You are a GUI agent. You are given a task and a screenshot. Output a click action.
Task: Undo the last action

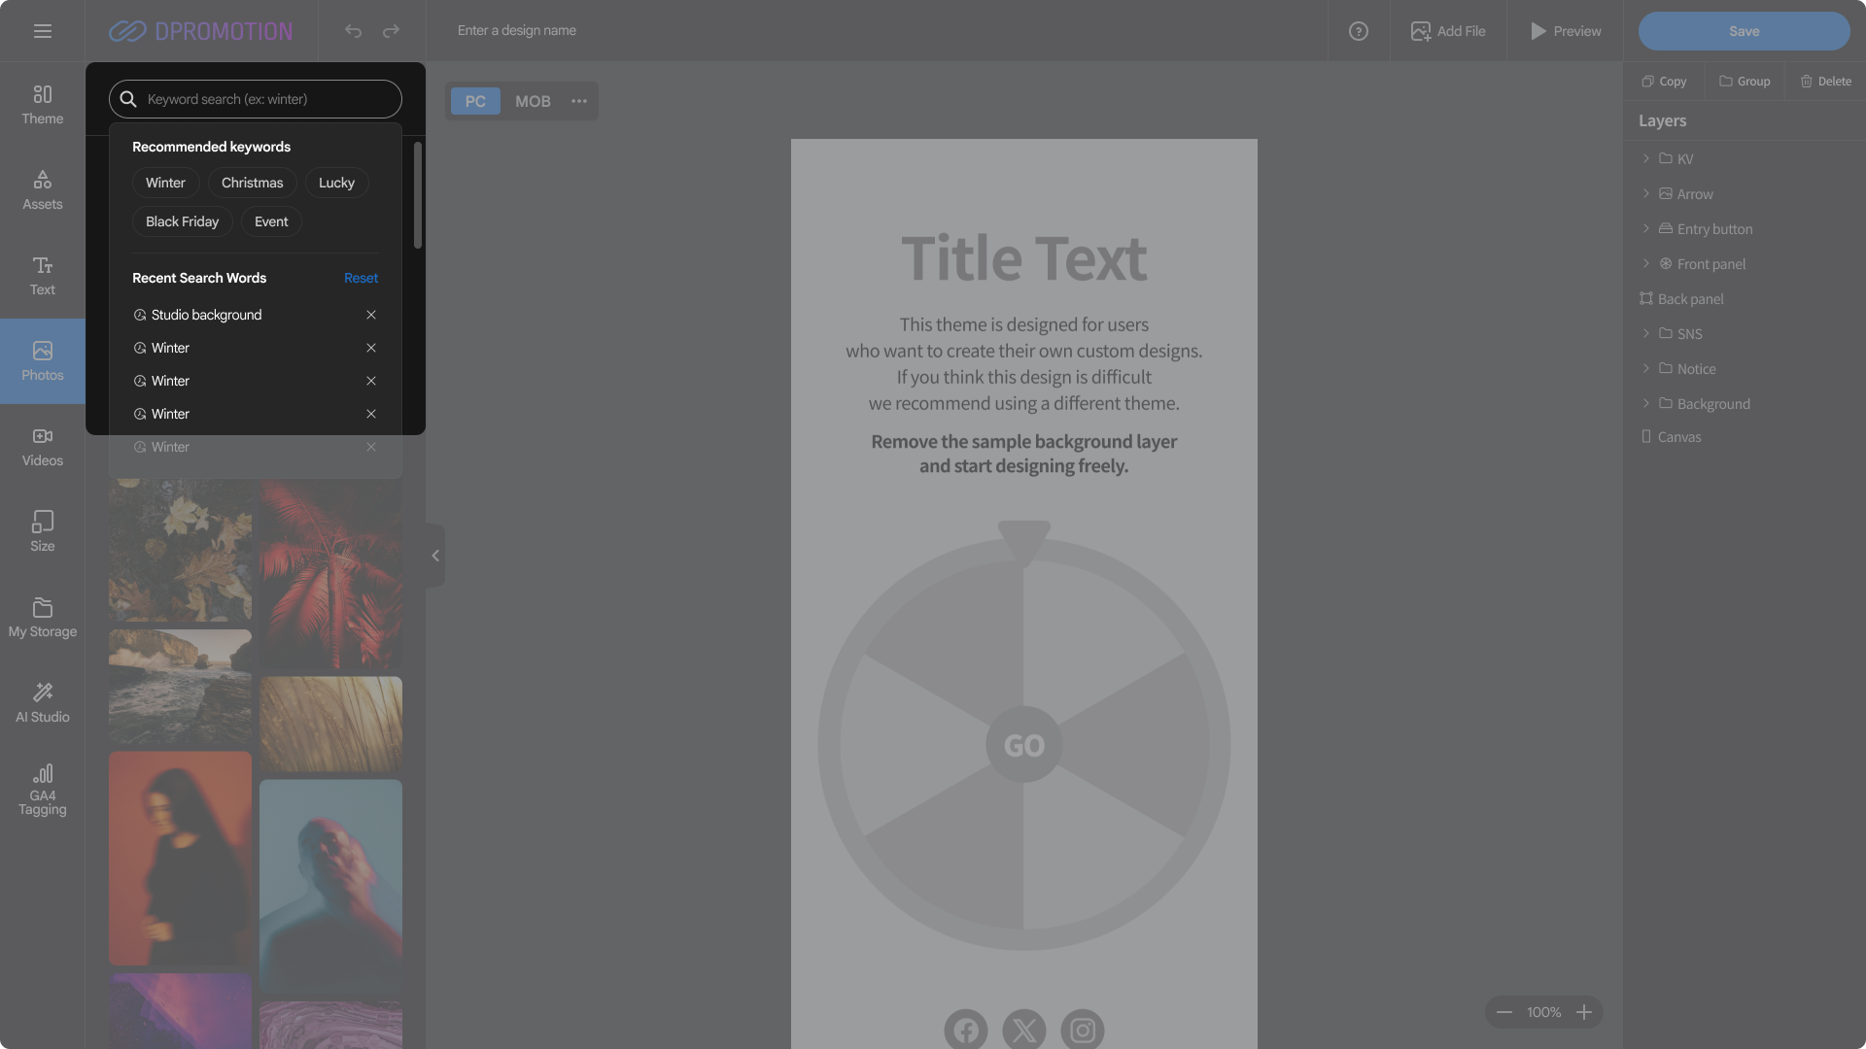pyautogui.click(x=353, y=31)
